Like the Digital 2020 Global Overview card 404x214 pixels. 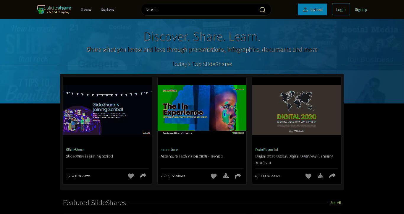pyautogui.click(x=308, y=176)
